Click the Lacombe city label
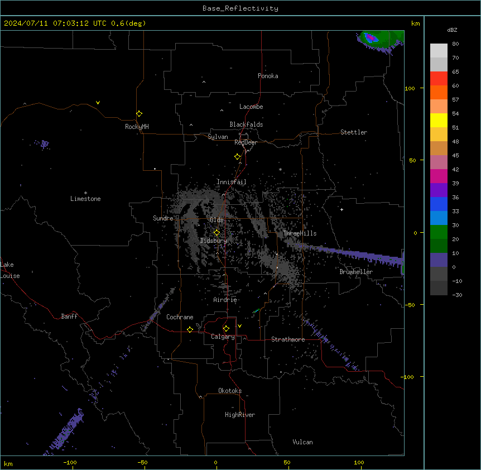This screenshot has width=481, height=470. (251, 107)
